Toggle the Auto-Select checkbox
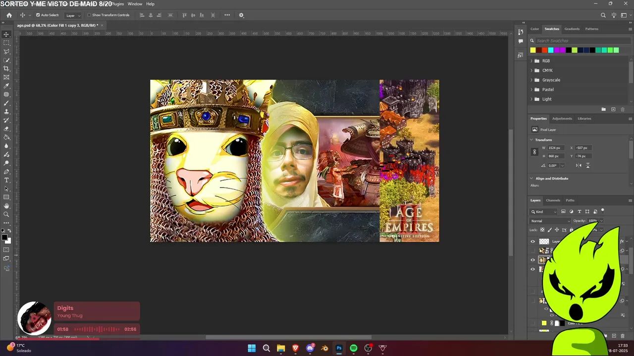 point(38,15)
